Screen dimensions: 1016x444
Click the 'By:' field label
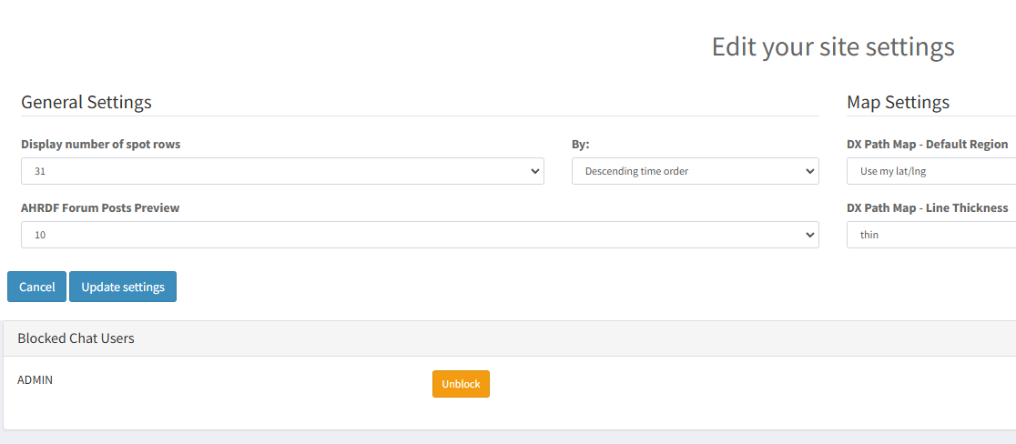pyautogui.click(x=580, y=144)
